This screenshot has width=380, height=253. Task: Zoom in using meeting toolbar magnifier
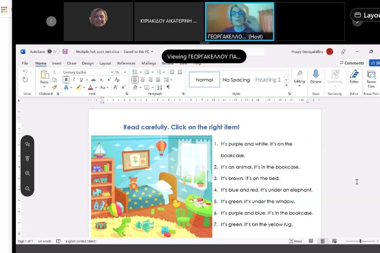[x=27, y=174]
